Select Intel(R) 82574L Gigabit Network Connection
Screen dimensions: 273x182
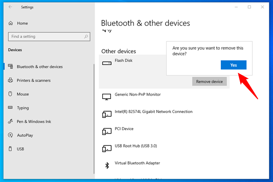point(153,112)
